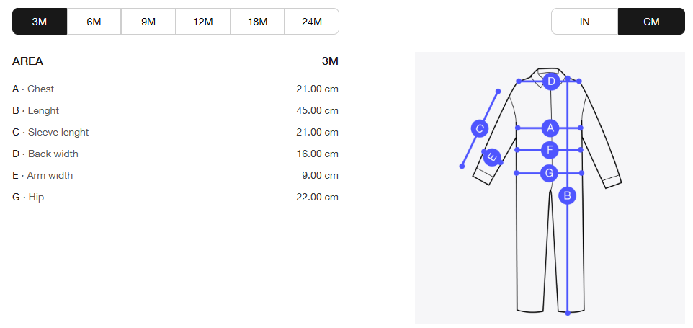
Task: Select the 18M size tab
Action: 257,21
